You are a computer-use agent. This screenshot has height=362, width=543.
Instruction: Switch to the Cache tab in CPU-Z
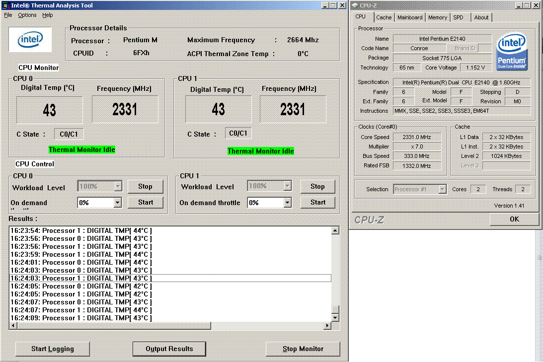[384, 17]
